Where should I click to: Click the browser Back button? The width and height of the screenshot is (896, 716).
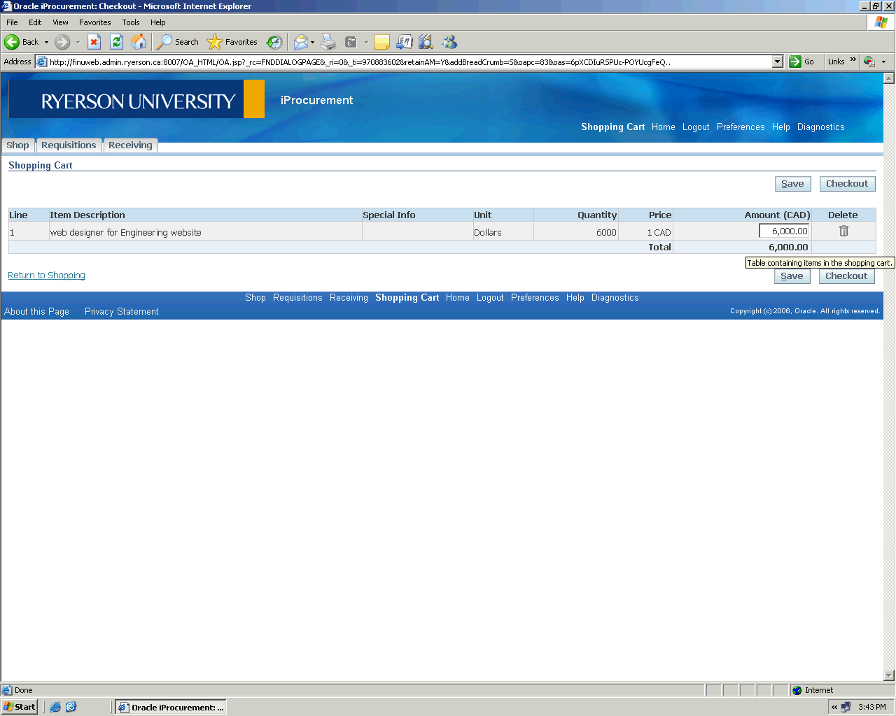tap(22, 42)
